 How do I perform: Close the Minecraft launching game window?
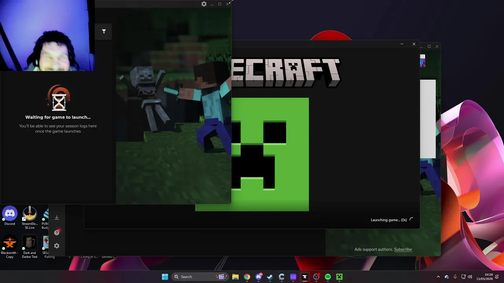pyautogui.click(x=414, y=44)
